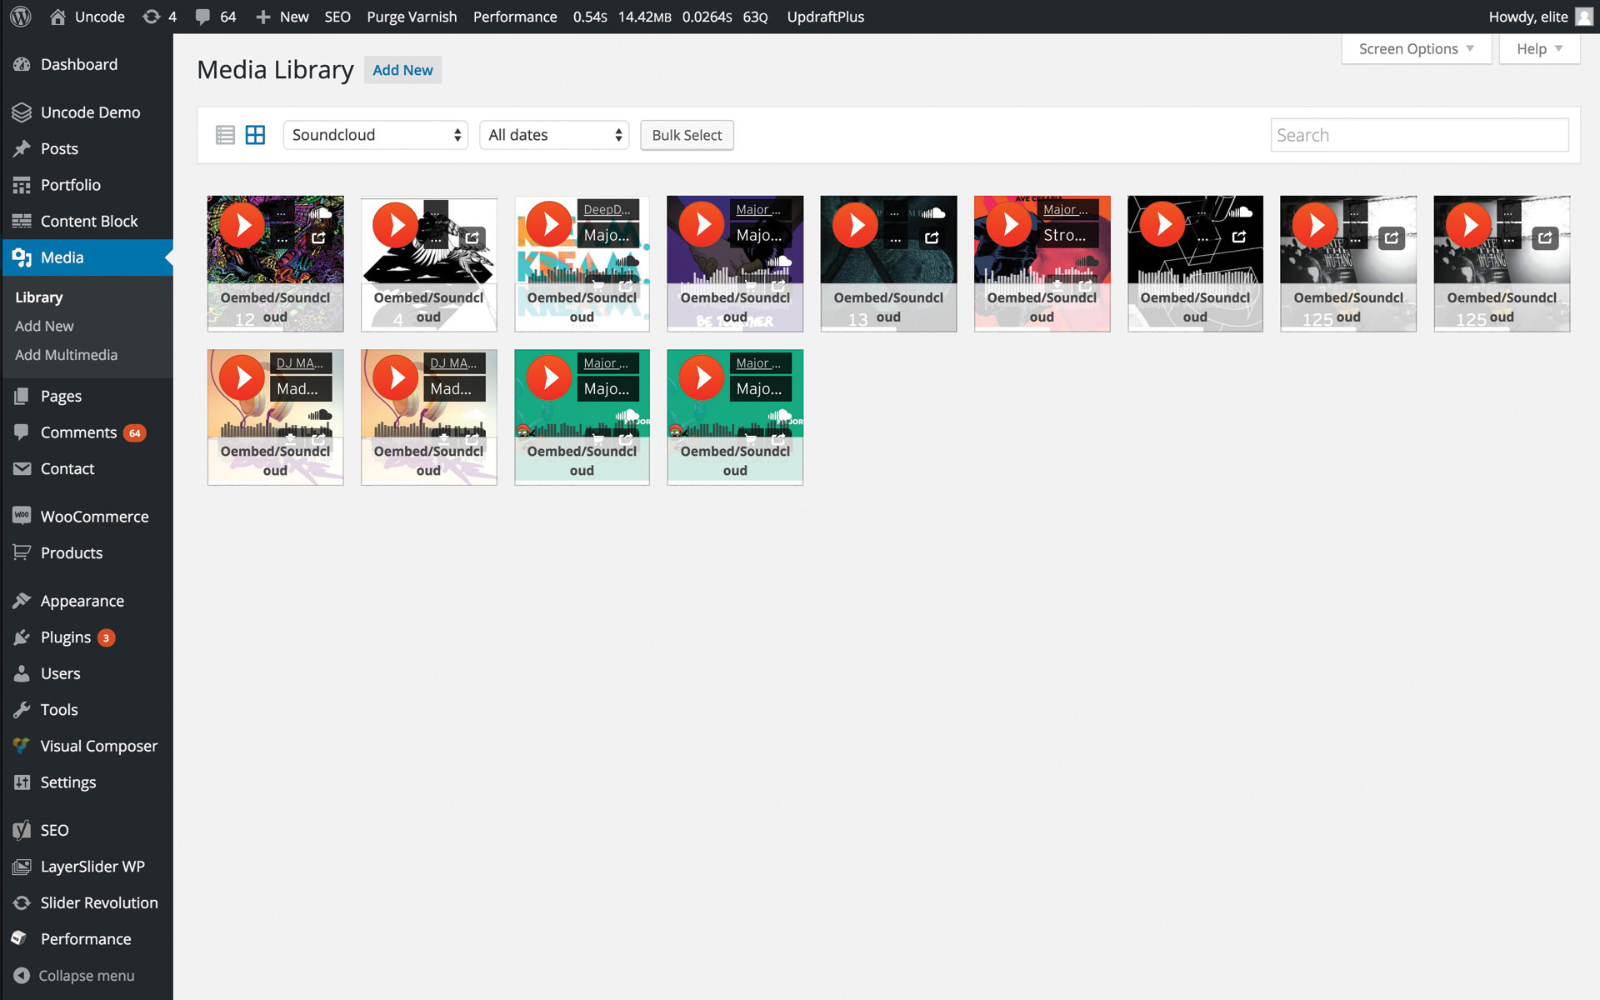1600x1000 pixels.
Task: Open the Add New link under Media
Action: coord(44,326)
